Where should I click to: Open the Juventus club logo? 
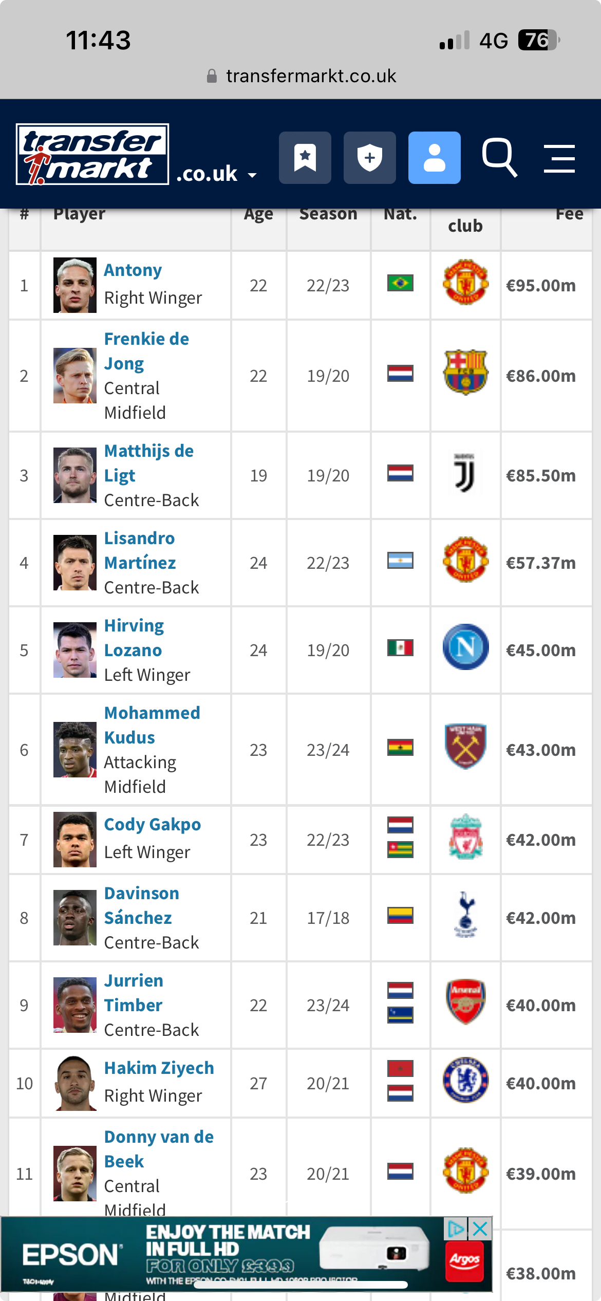(x=465, y=473)
